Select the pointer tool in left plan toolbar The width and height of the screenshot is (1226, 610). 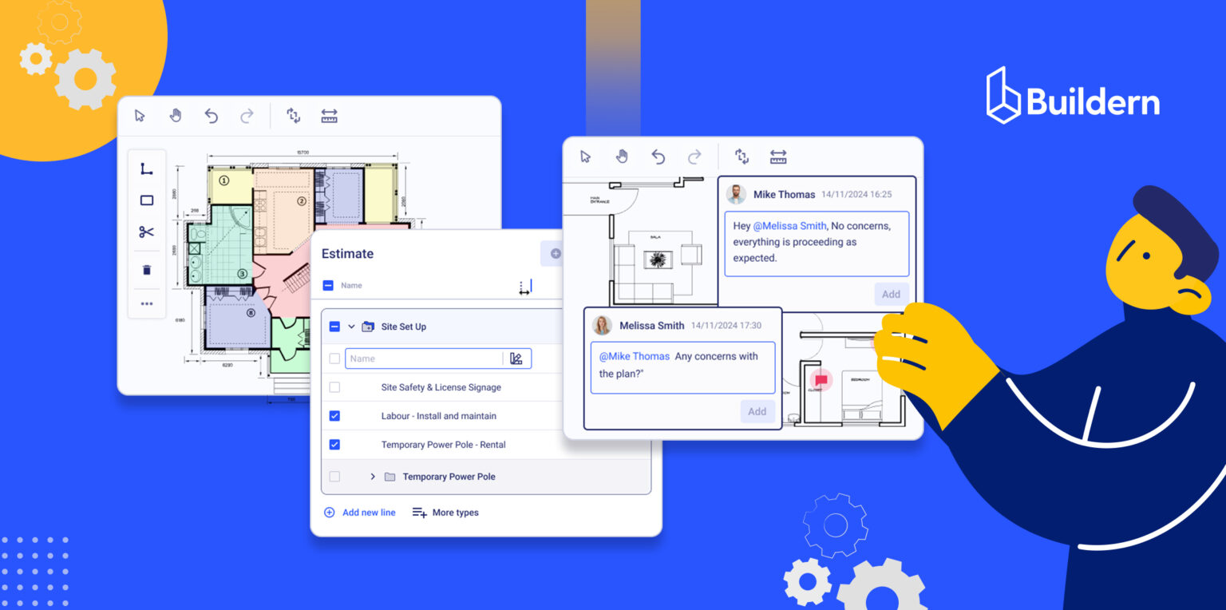pyautogui.click(x=140, y=116)
